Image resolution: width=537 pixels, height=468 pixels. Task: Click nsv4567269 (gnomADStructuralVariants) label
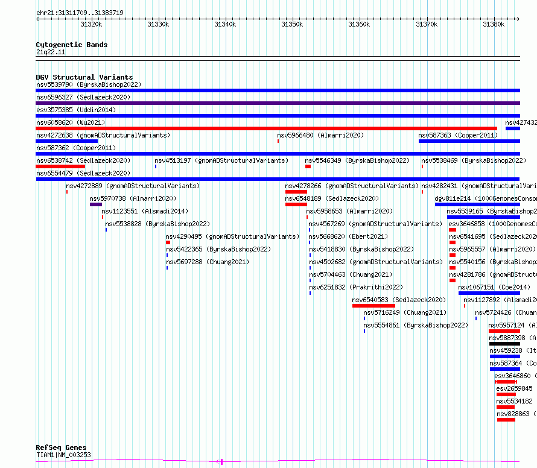pos(375,224)
